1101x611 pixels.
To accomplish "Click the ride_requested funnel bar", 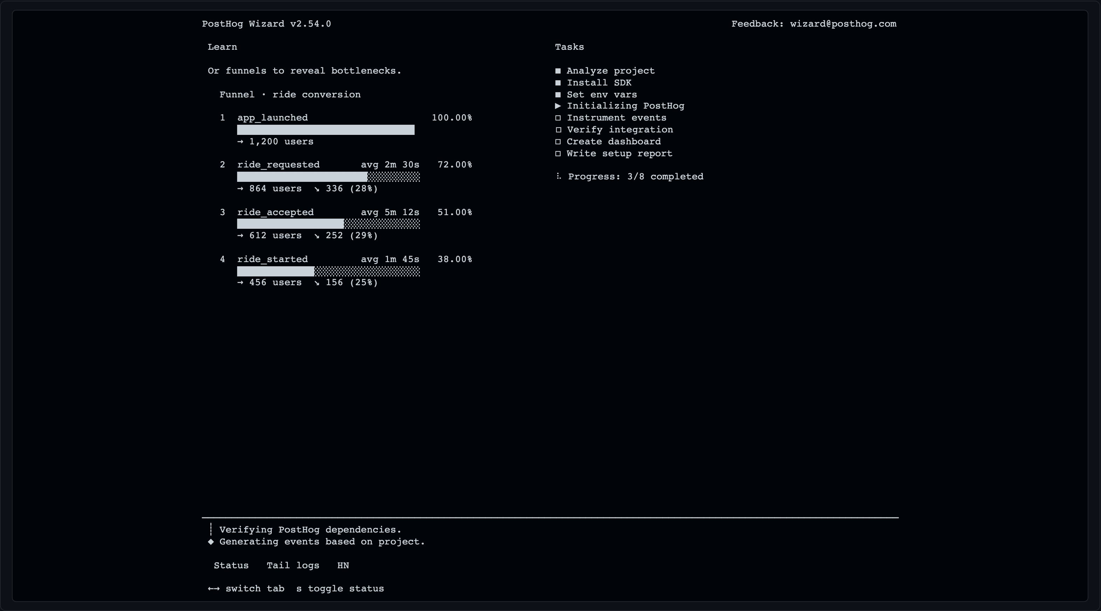I will pos(328,177).
